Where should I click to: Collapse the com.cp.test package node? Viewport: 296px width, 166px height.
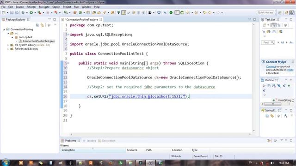pyautogui.click(x=12, y=37)
